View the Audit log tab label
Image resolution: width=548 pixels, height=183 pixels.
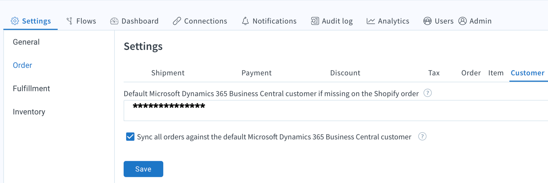tap(337, 21)
